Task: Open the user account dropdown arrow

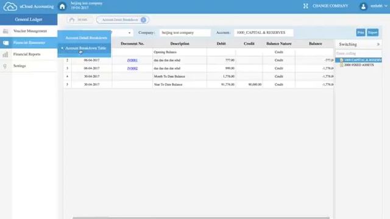Action: pos(386,6)
